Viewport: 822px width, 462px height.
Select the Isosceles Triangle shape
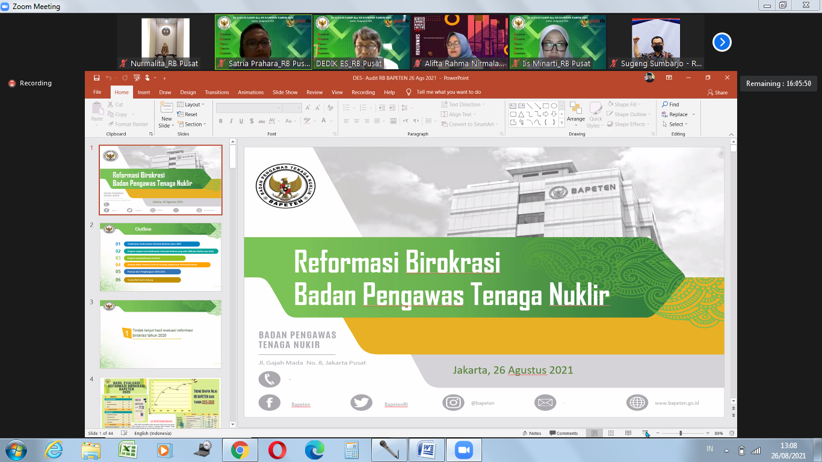(522, 114)
